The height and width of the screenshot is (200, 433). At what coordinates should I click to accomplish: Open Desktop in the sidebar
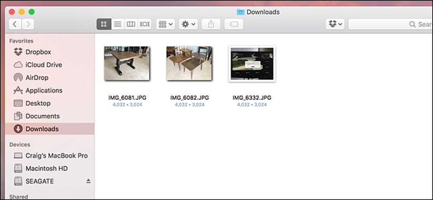pos(50,103)
